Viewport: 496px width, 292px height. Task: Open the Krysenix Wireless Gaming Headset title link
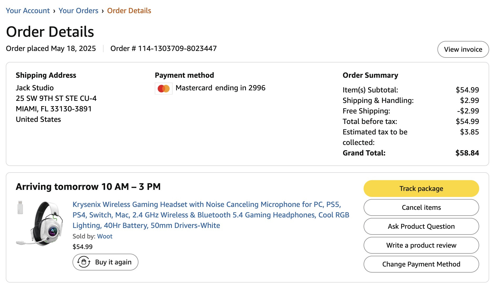pos(211,215)
